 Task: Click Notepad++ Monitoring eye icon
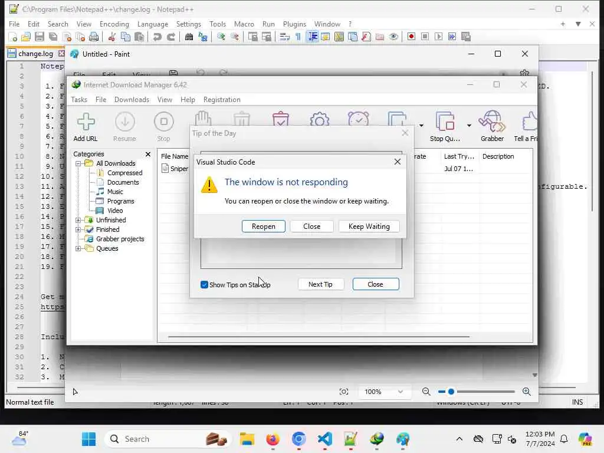pyautogui.click(x=393, y=37)
